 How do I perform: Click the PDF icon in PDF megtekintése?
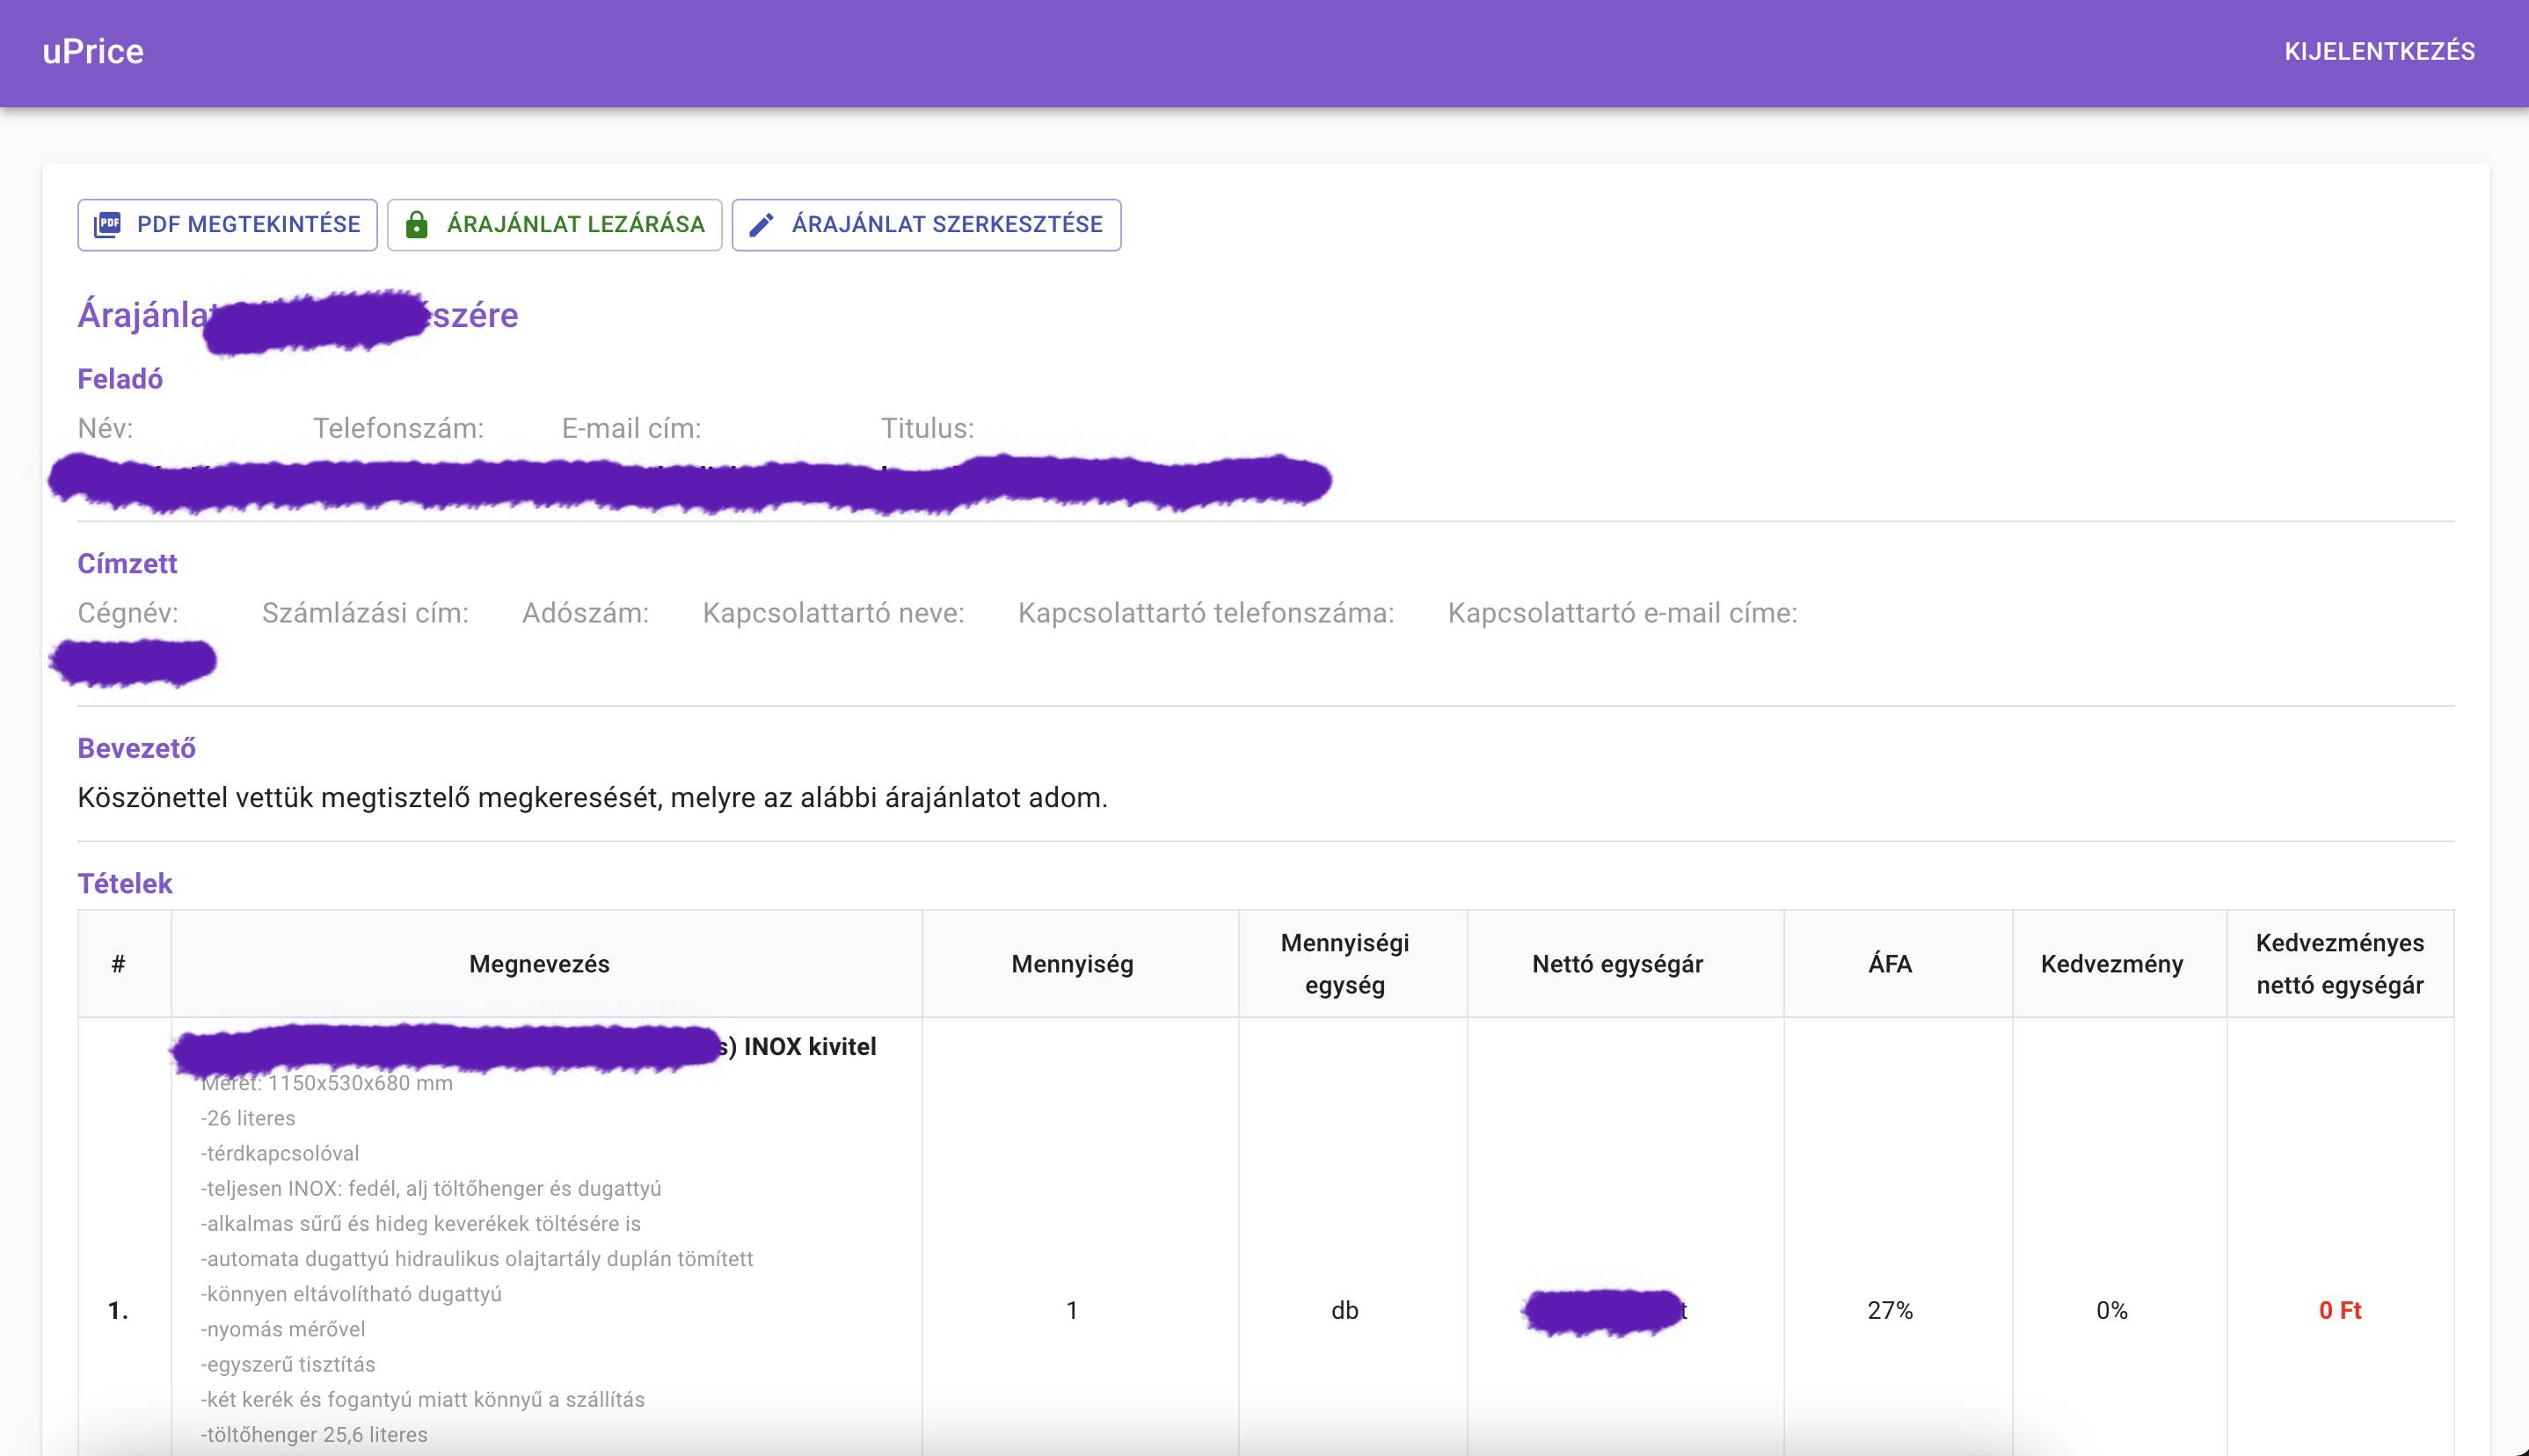click(107, 224)
